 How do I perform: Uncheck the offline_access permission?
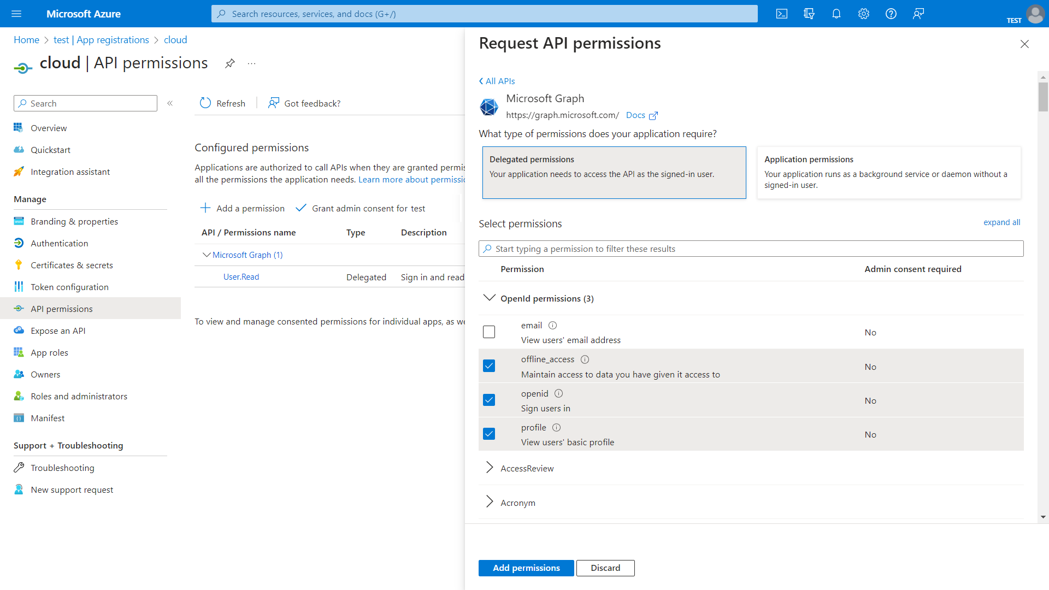click(489, 366)
